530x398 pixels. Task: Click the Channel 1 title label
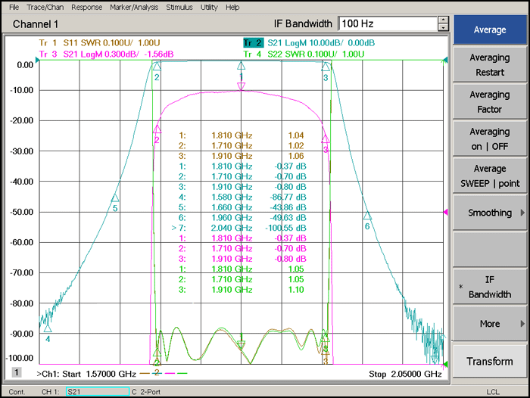point(36,24)
